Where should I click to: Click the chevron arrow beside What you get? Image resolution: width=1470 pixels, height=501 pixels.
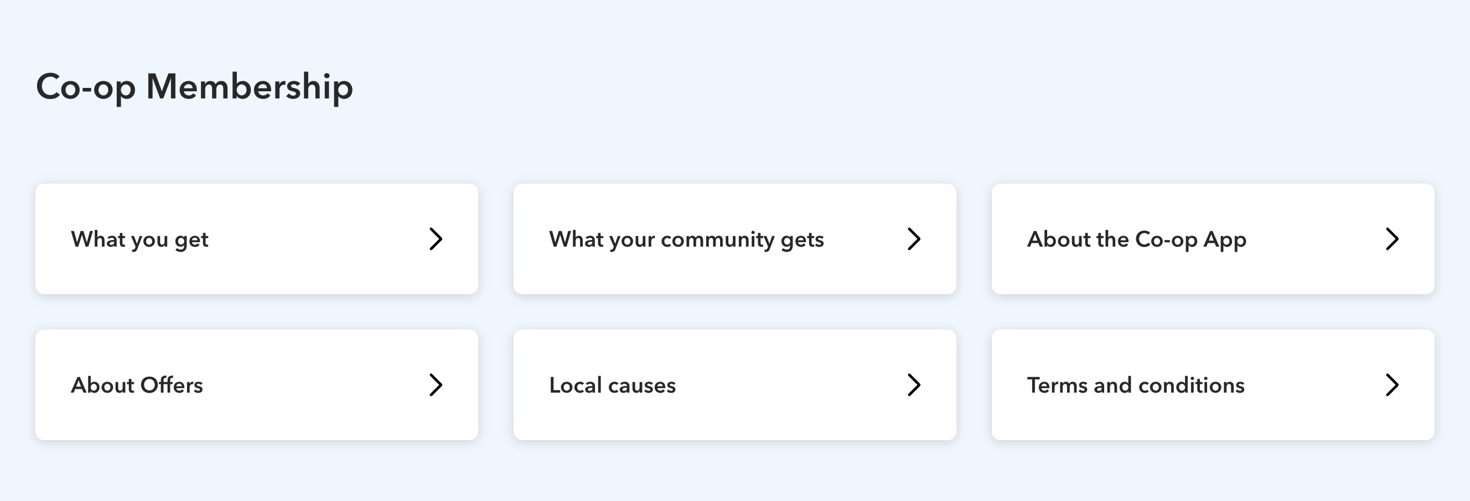[436, 239]
